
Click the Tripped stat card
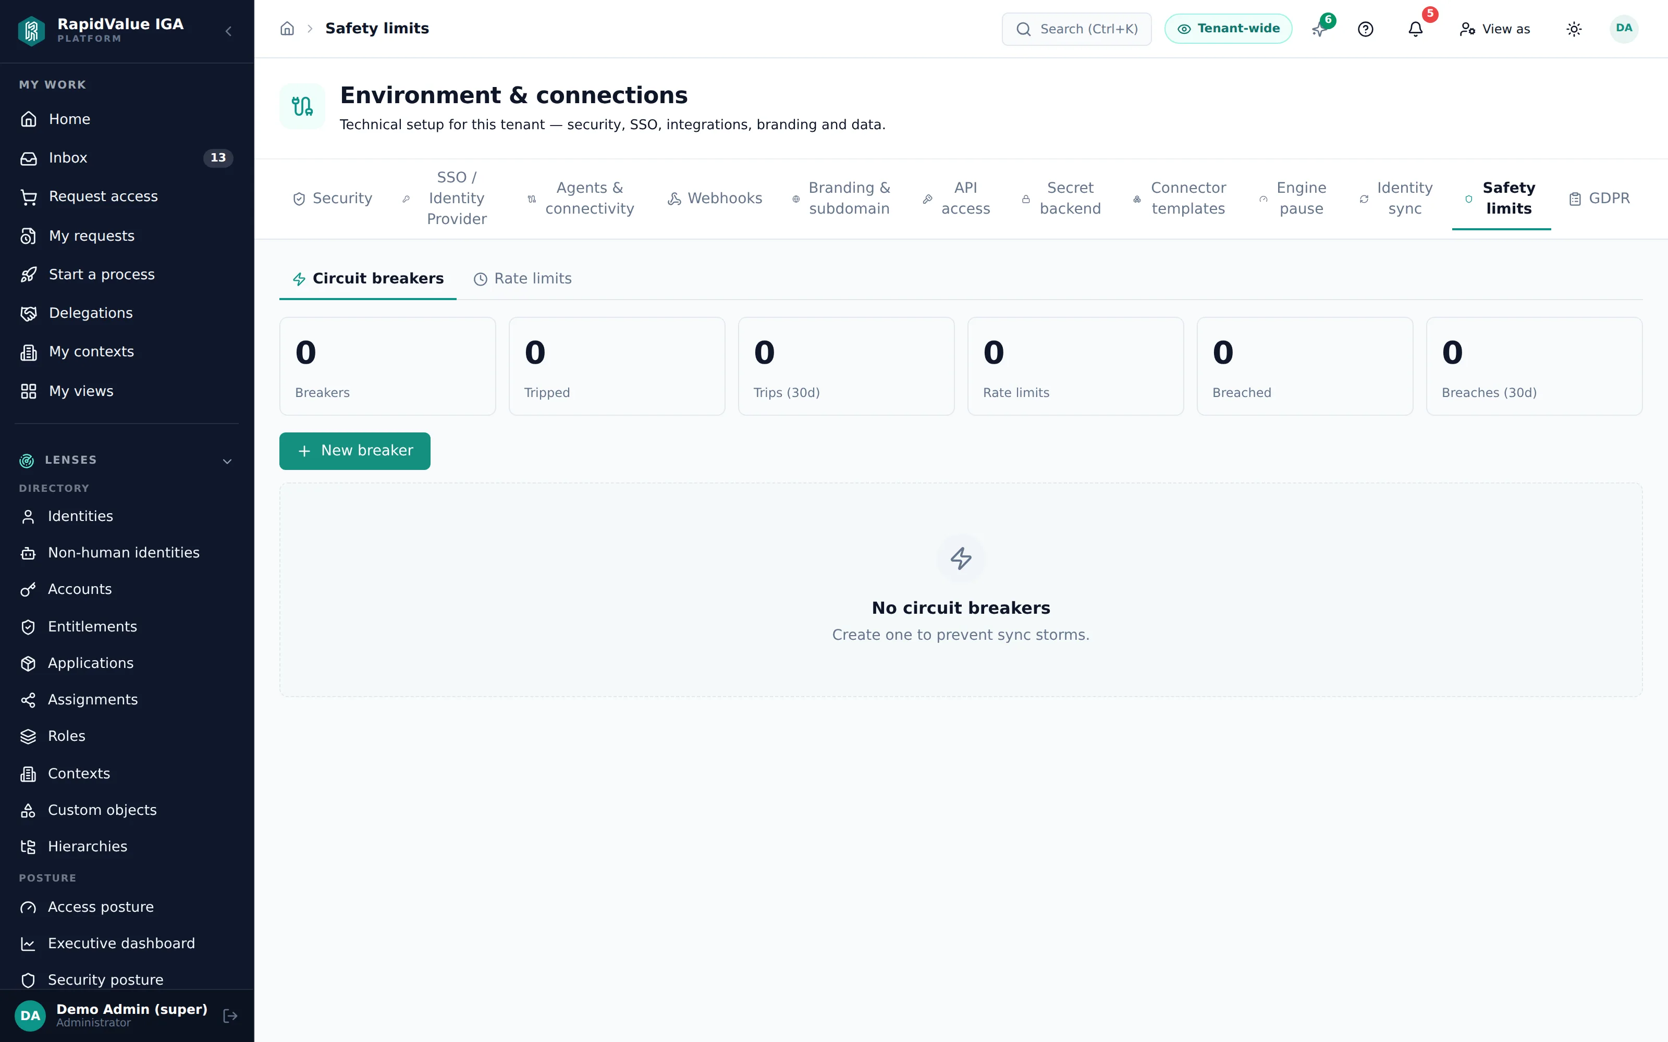[x=617, y=366]
